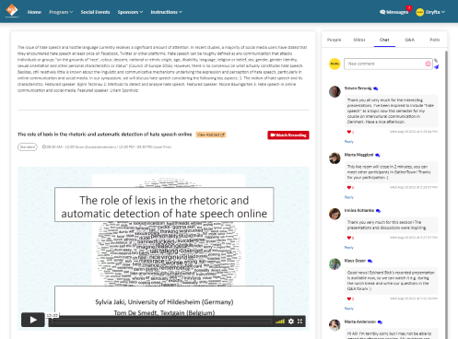Go to the Home page
This screenshot has width=458, height=339.
[34, 12]
